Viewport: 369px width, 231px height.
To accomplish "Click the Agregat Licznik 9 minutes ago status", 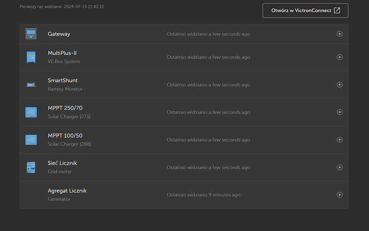I will pos(203,195).
